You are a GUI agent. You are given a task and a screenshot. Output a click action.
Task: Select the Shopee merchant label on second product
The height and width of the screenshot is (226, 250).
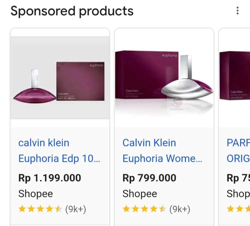[139, 194]
